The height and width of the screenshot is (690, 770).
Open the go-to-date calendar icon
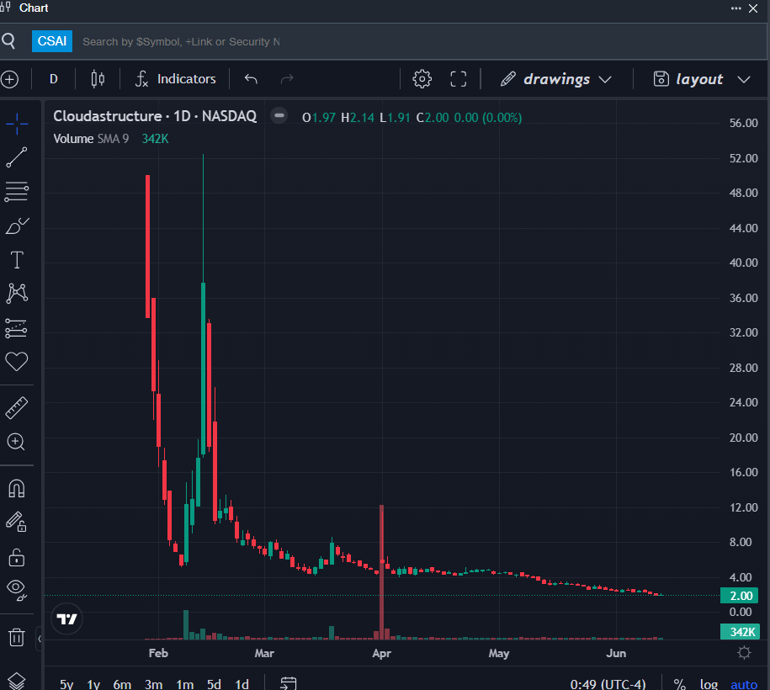[x=289, y=683]
